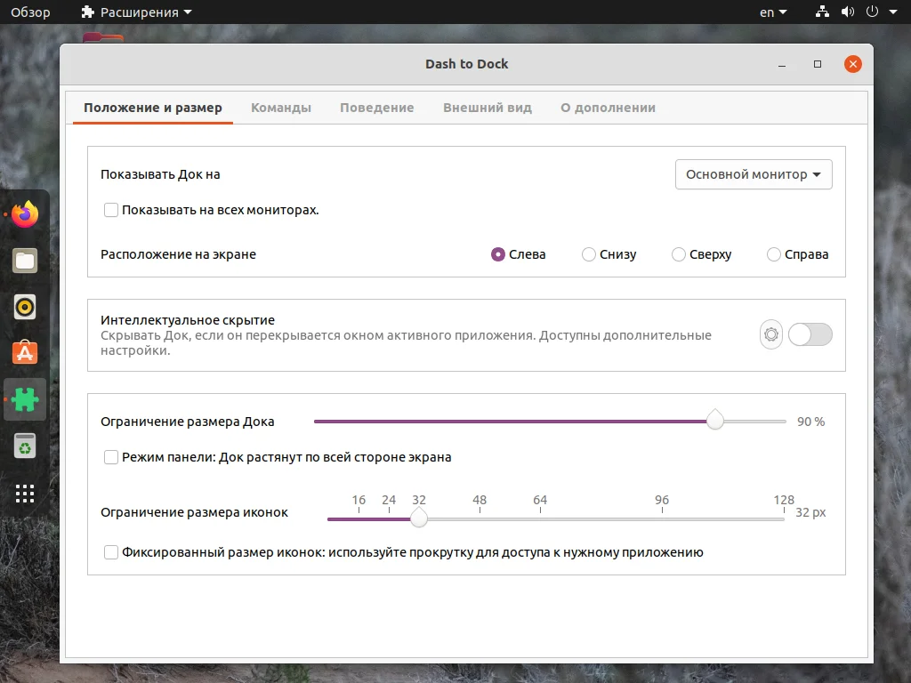The height and width of the screenshot is (683, 911).
Task: Open Firefox from the dock
Action: (x=24, y=213)
